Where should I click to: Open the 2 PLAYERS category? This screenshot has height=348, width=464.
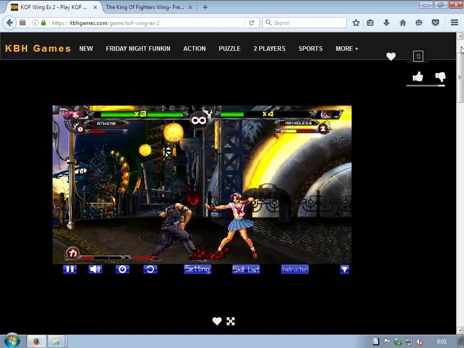[x=270, y=48]
